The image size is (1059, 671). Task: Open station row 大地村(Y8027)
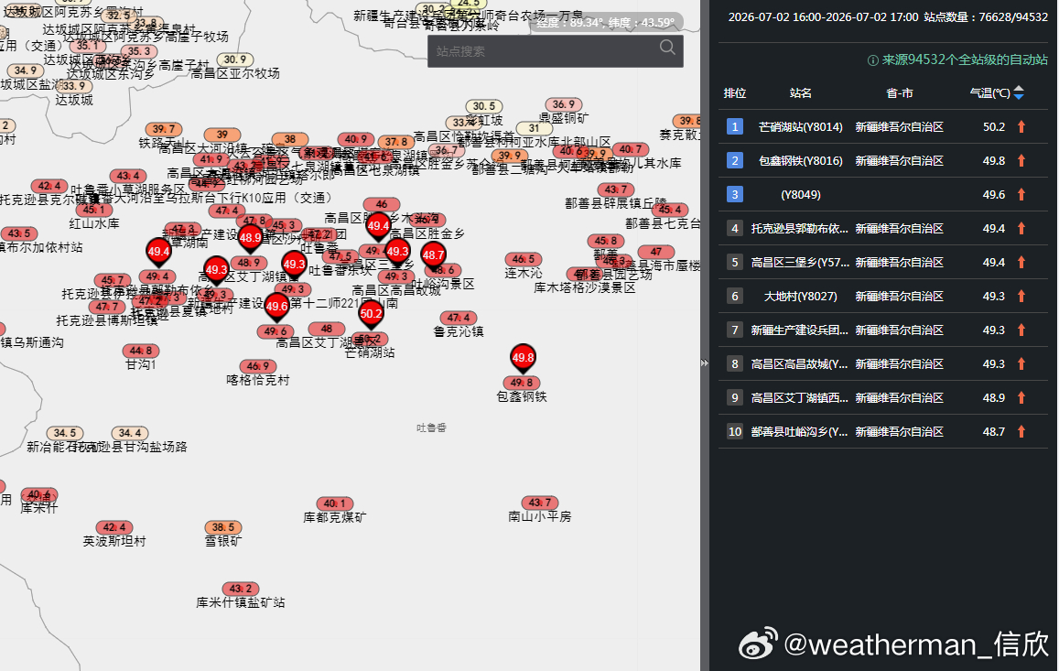pyautogui.click(x=883, y=296)
